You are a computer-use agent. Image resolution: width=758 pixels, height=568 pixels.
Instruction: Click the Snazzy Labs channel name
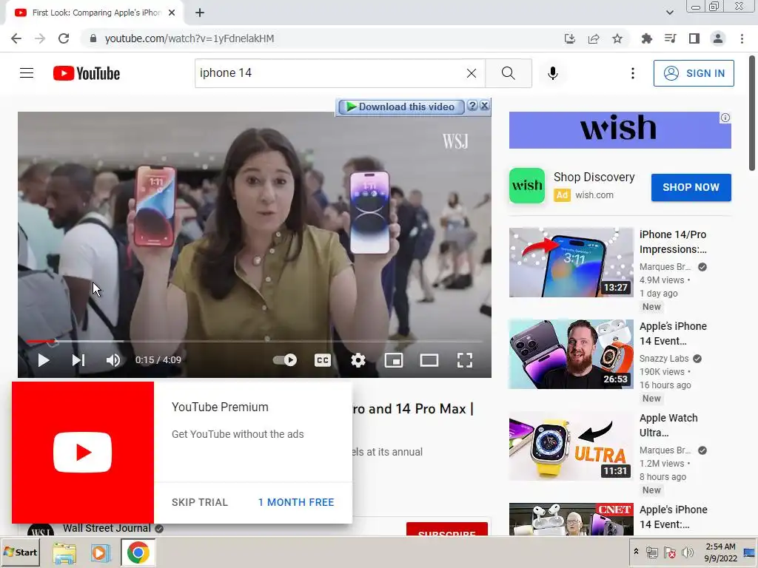(664, 359)
